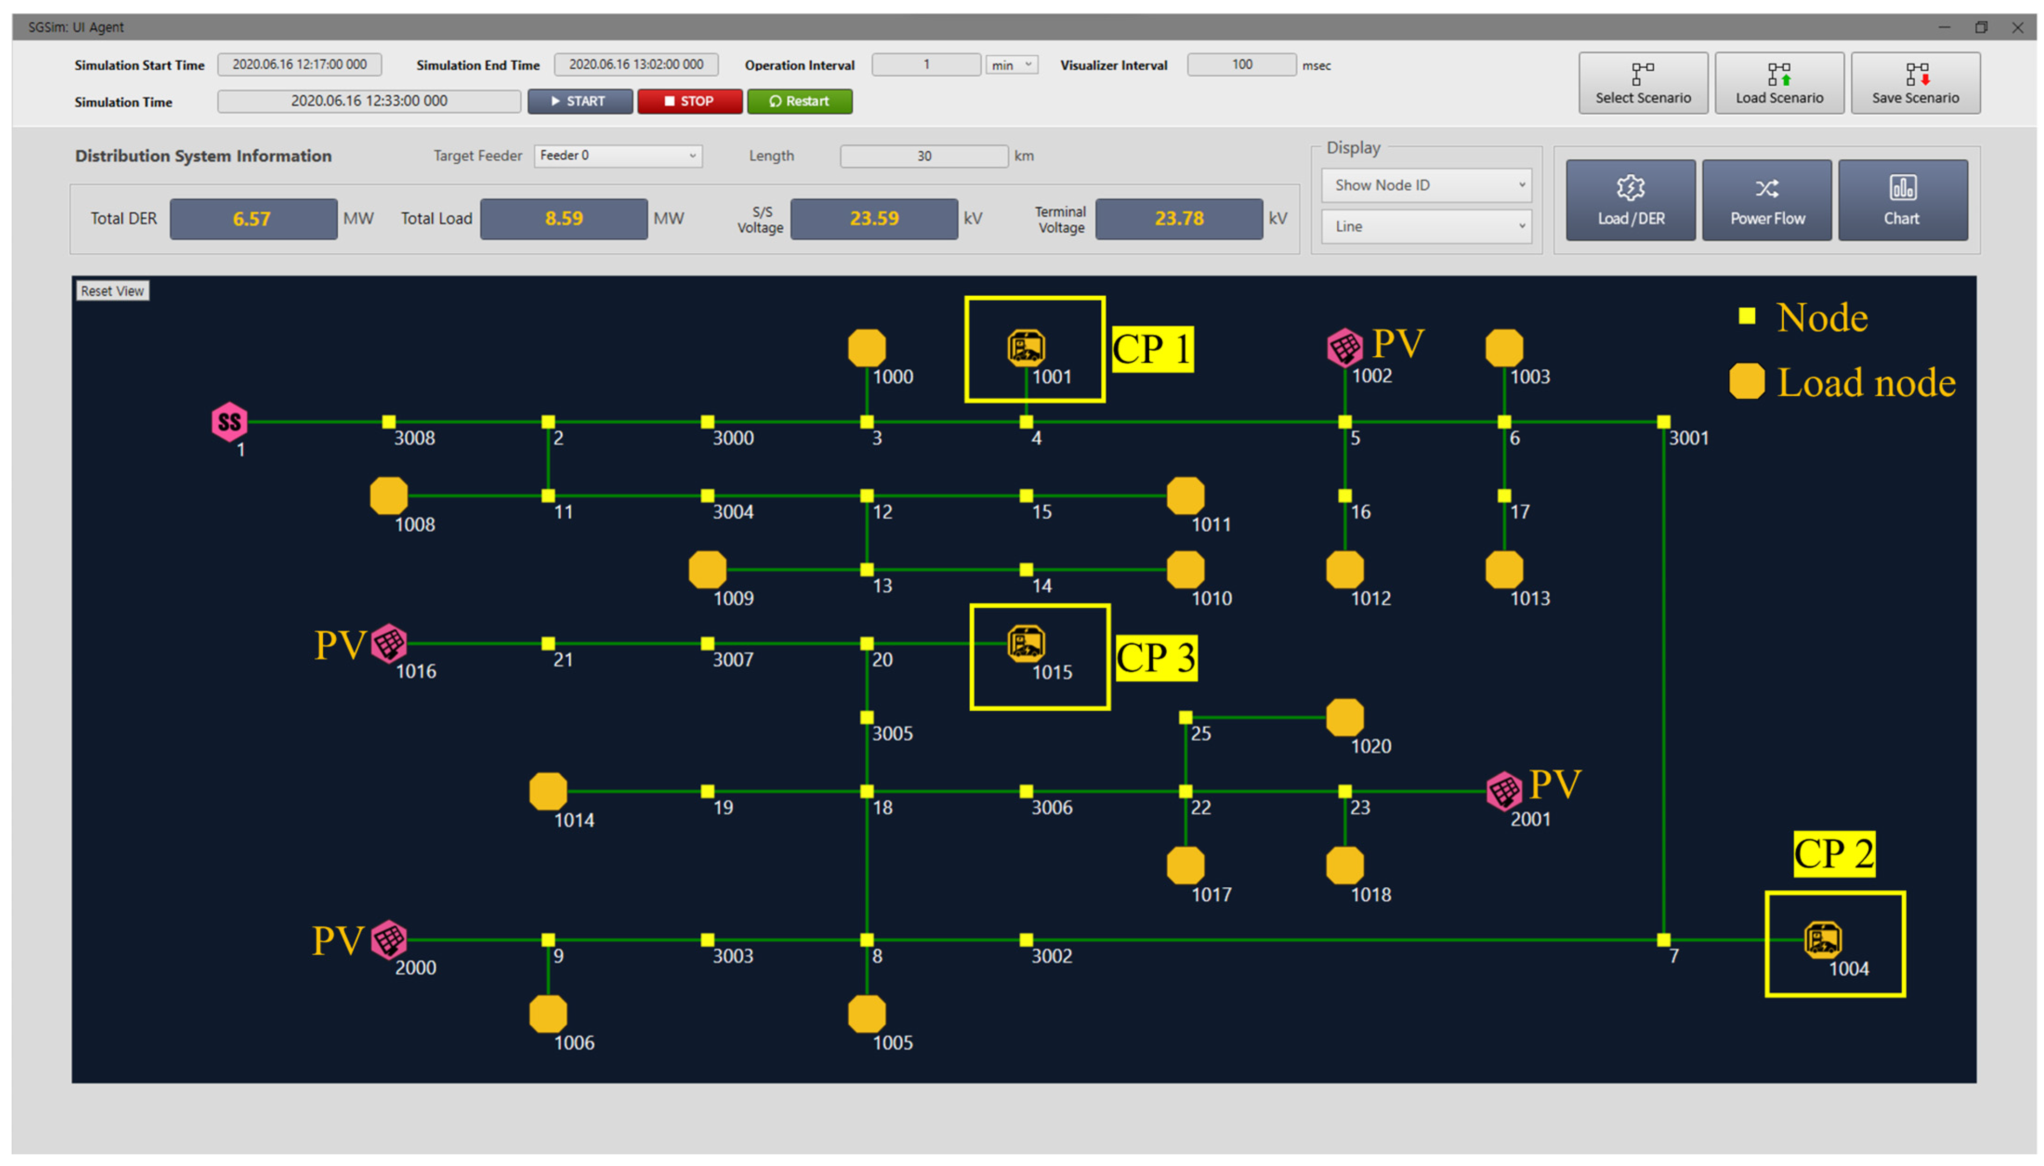Open the Line display dropdown
Viewport: 2044px width, 1166px height.
click(1426, 227)
